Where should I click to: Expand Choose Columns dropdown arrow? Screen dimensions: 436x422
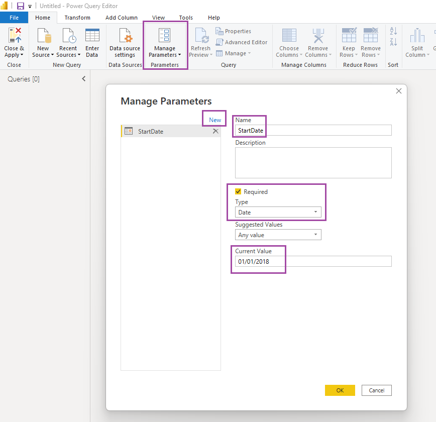point(301,55)
